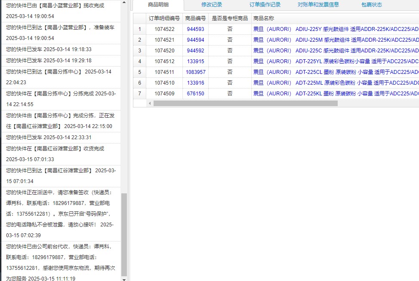Click the left arrow of the table's horizontal scrollbar

[x=150, y=103]
